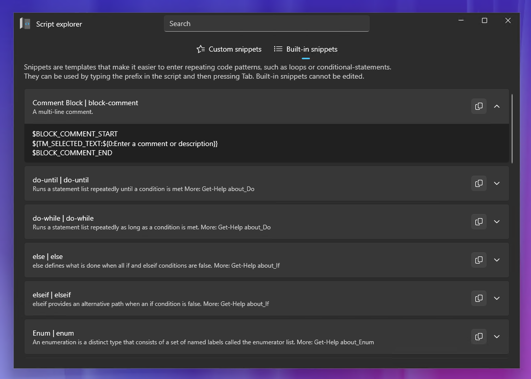Maximize the Script explorer window
The height and width of the screenshot is (379, 531).
(484, 20)
